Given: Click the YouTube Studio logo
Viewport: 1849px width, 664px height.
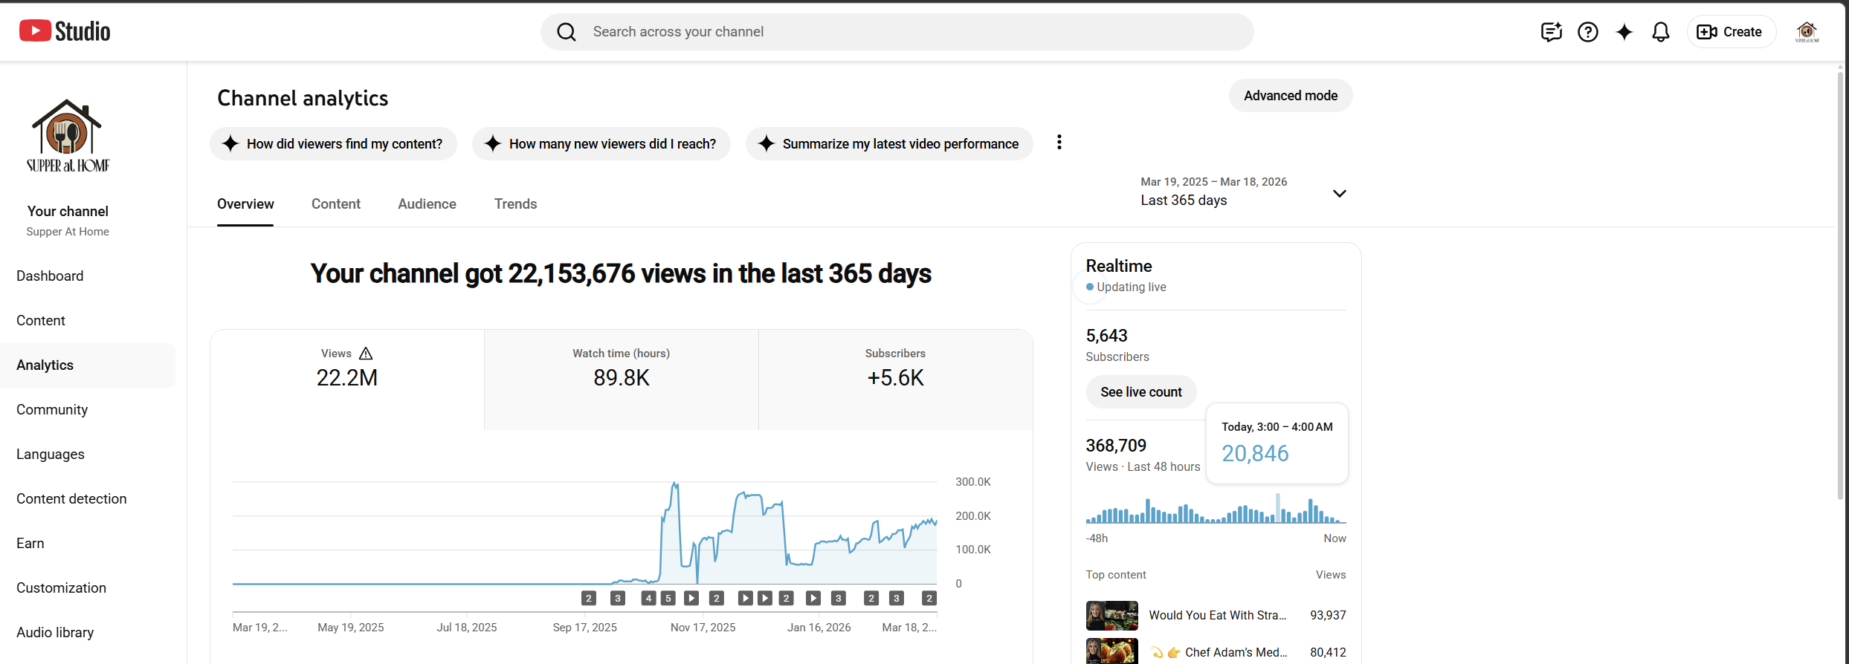Looking at the screenshot, I should [65, 31].
